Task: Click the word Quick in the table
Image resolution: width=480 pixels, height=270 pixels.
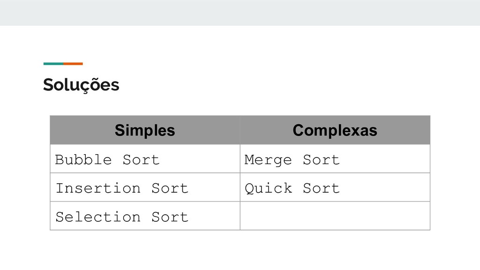Action: (269, 188)
